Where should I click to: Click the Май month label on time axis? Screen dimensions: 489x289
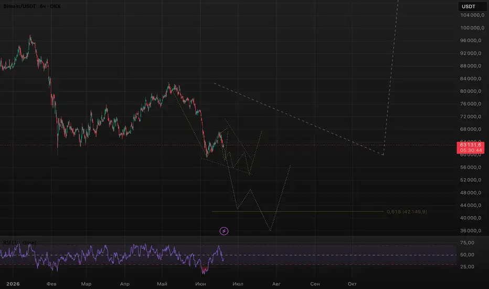162,284
